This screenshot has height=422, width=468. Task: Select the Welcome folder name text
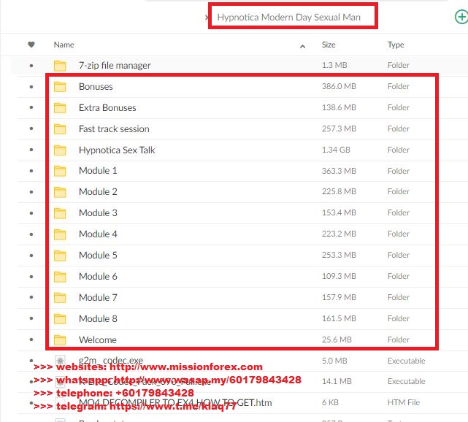[98, 340]
